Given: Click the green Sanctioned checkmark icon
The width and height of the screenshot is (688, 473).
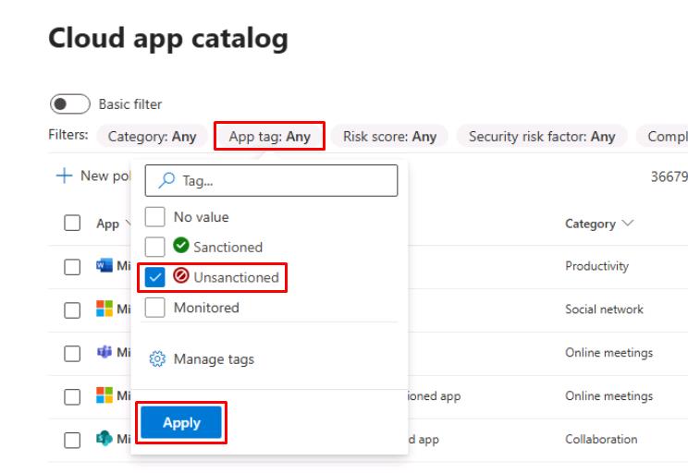Looking at the screenshot, I should click(x=181, y=247).
